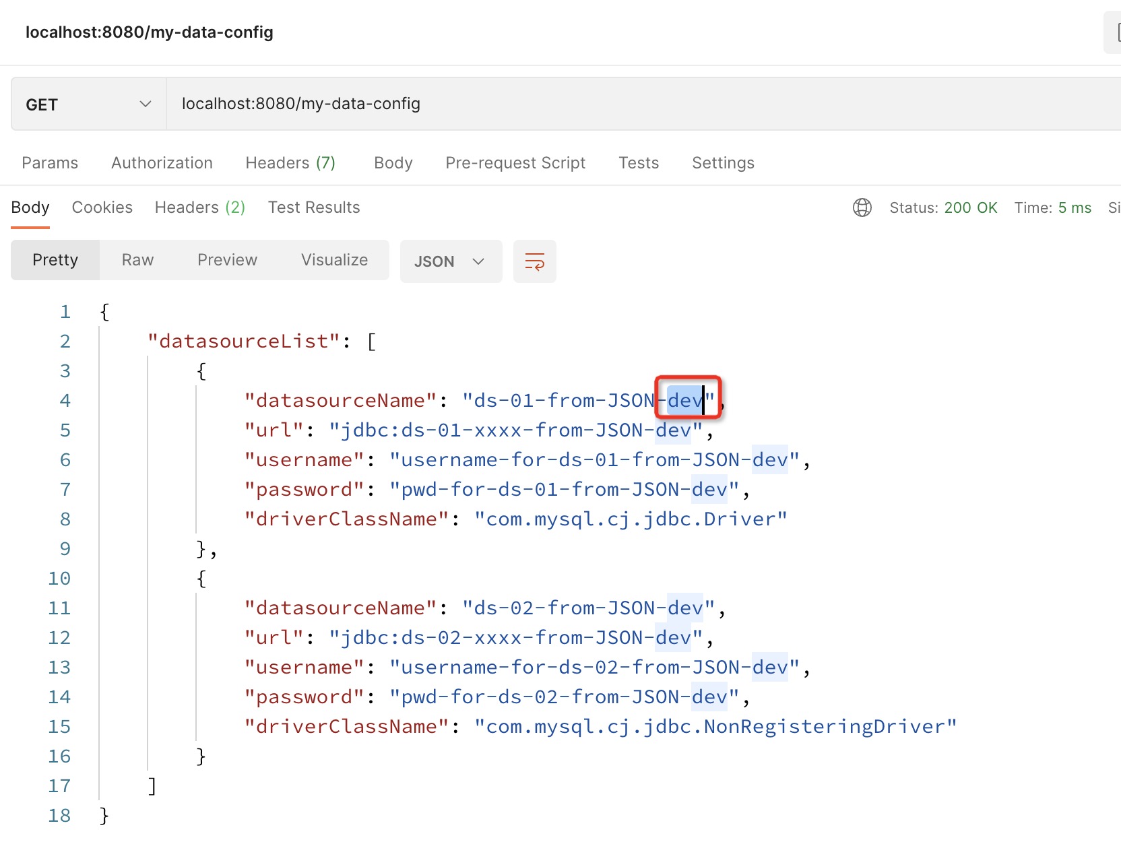Viewport: 1121px width, 842px height.
Task: Switch to the Visualize view
Action: [x=333, y=259]
